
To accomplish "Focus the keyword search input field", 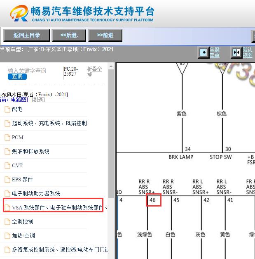I will (x=27, y=71).
